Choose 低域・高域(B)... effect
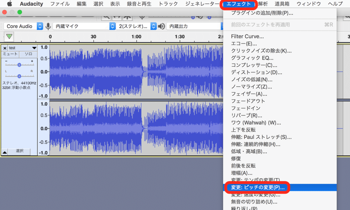Viewport: 350px width, 210px height. pos(280,152)
